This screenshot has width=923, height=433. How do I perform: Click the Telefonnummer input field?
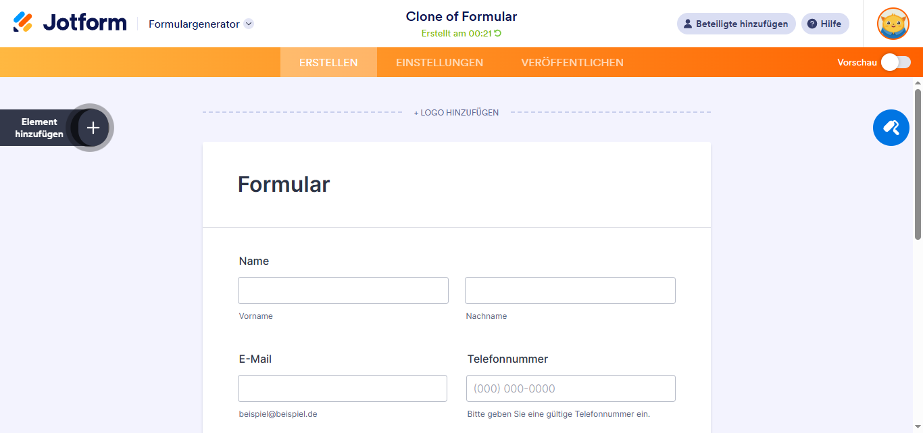tap(570, 388)
